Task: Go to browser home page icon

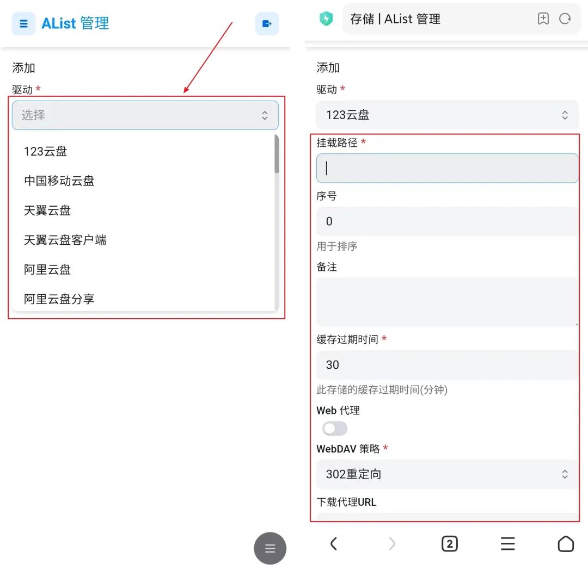Action: [566, 544]
